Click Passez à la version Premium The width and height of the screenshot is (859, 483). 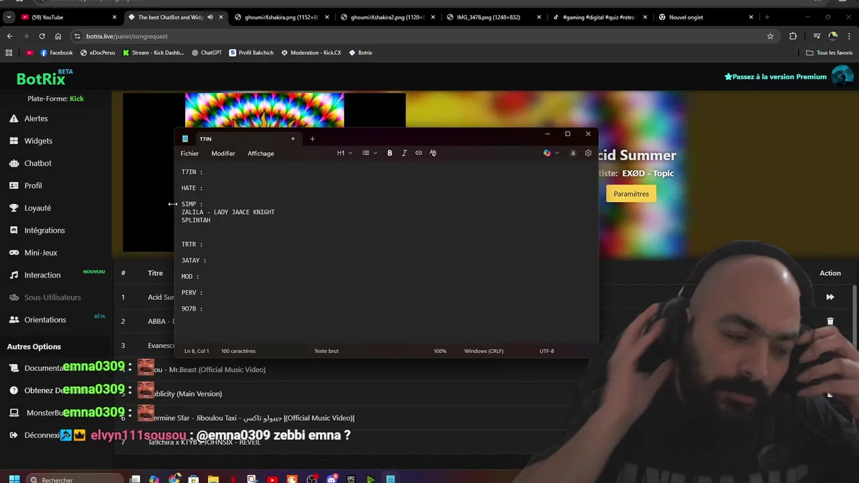point(775,76)
